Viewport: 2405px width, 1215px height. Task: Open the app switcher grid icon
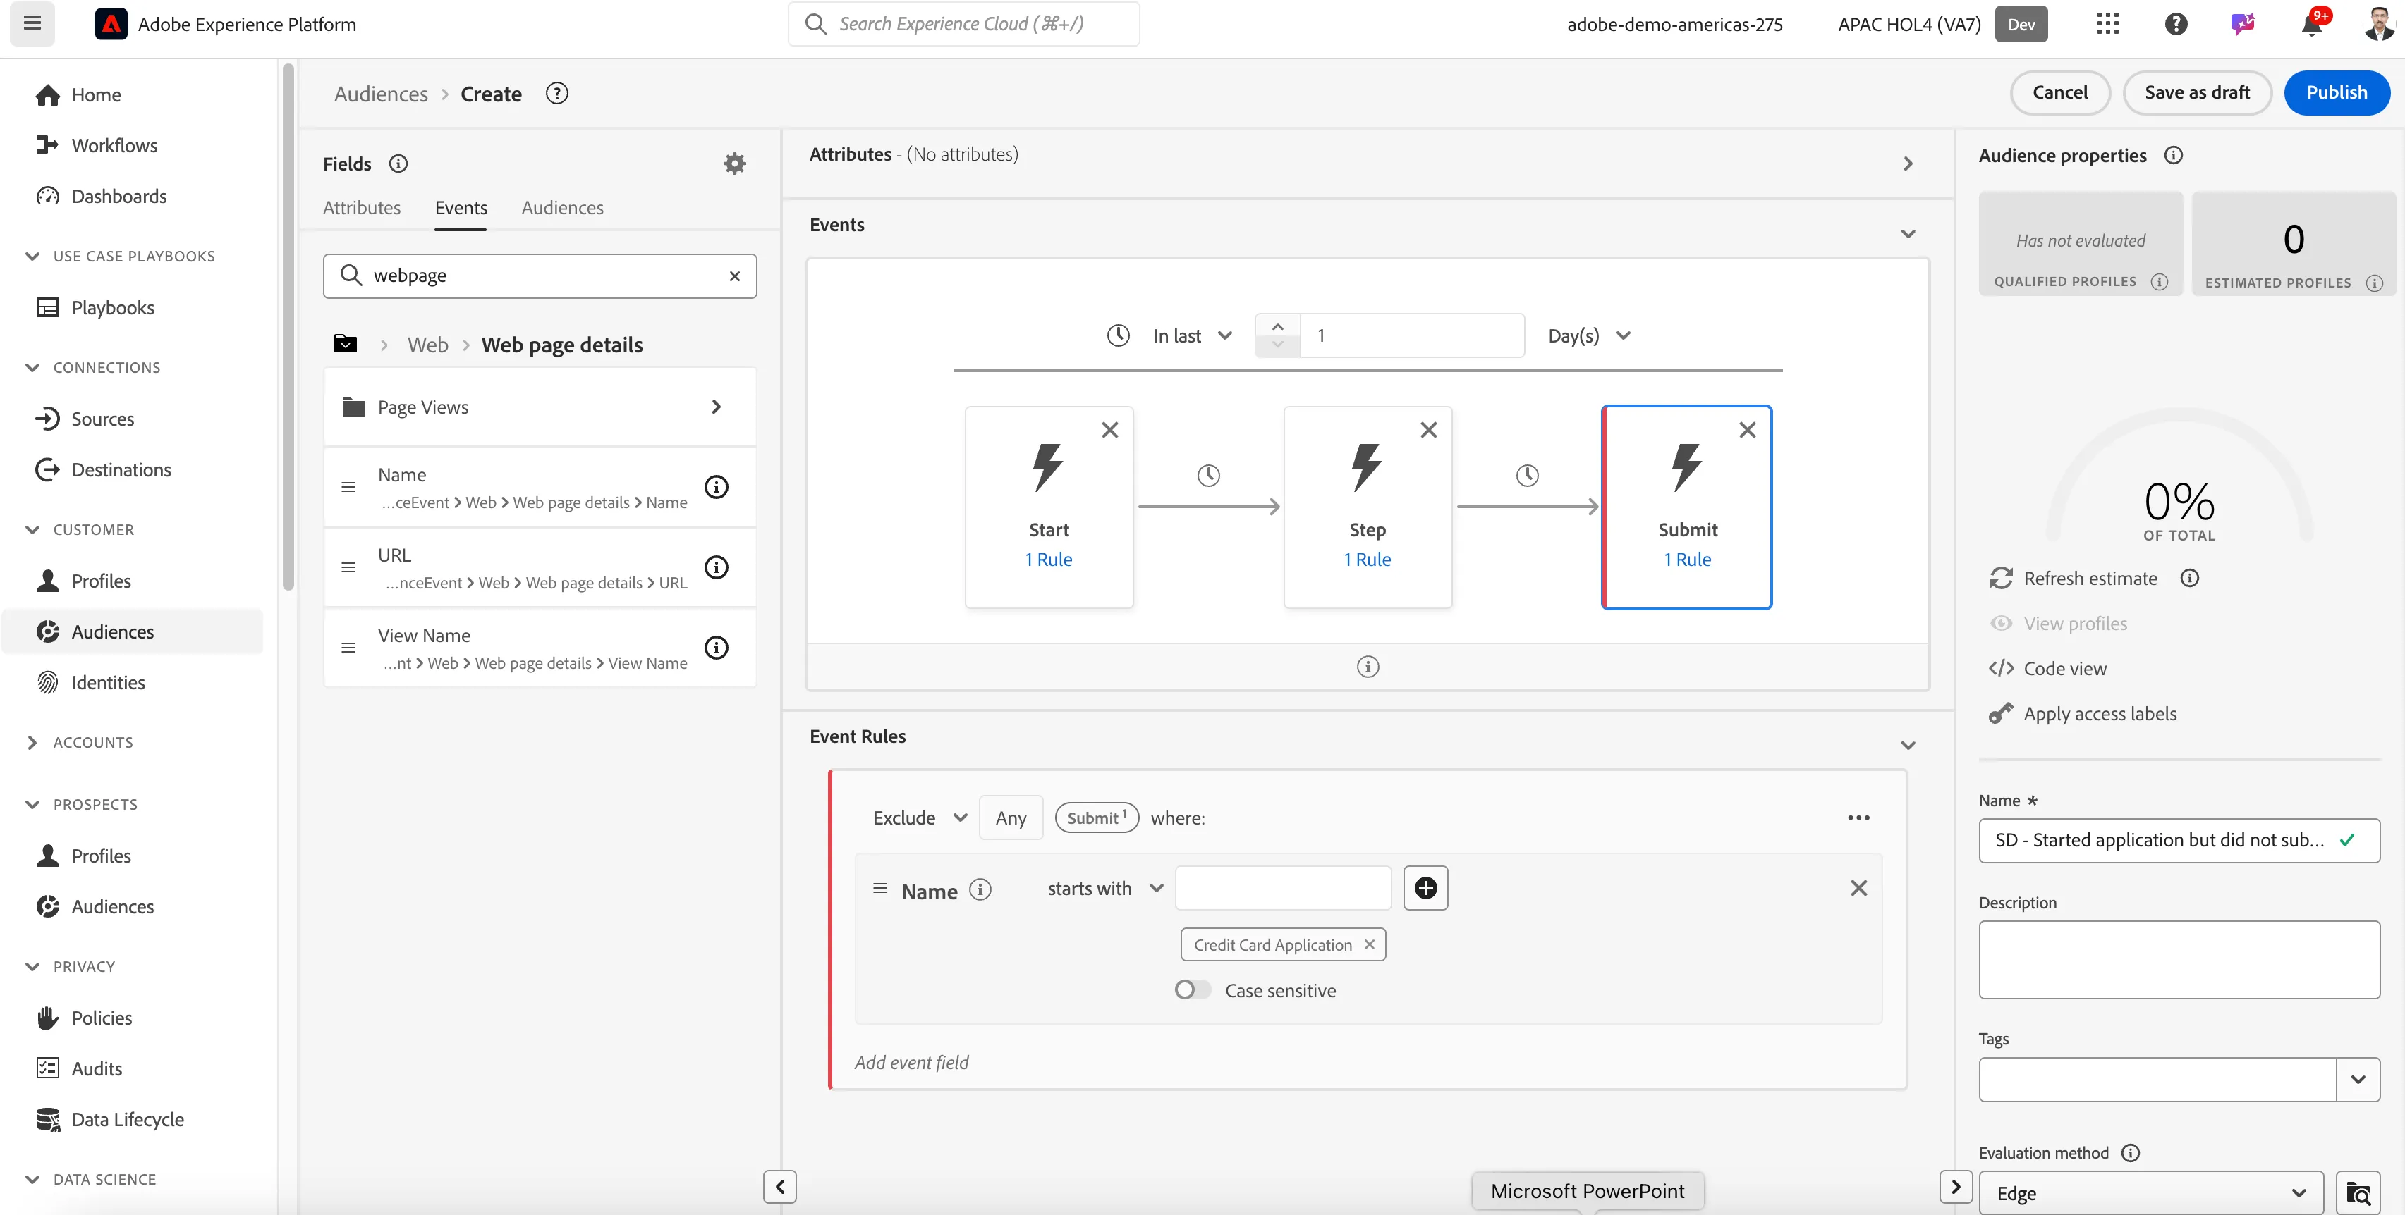pos(2107,24)
